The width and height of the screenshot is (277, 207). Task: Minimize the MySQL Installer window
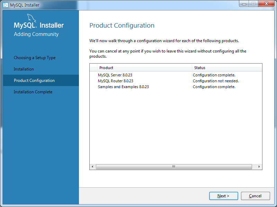coord(244,4)
